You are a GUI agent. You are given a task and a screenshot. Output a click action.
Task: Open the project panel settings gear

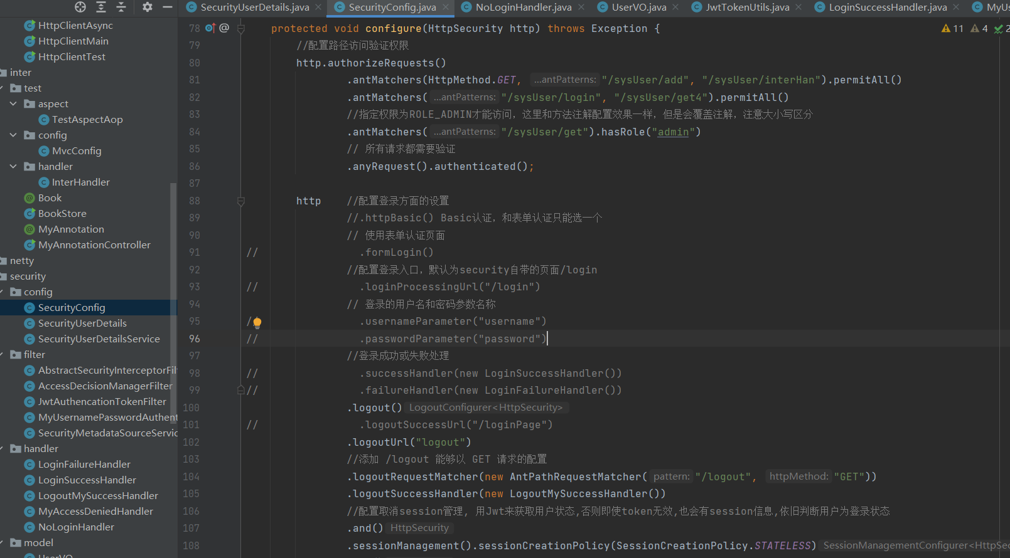coord(148,7)
